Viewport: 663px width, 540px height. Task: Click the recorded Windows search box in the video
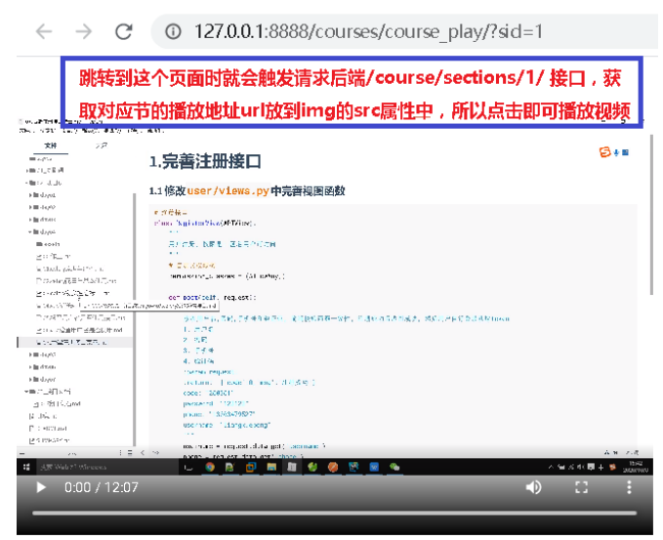click(x=107, y=467)
